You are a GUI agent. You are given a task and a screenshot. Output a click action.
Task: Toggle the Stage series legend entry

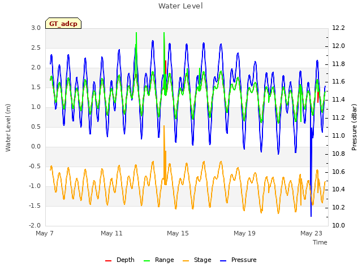coord(197,260)
